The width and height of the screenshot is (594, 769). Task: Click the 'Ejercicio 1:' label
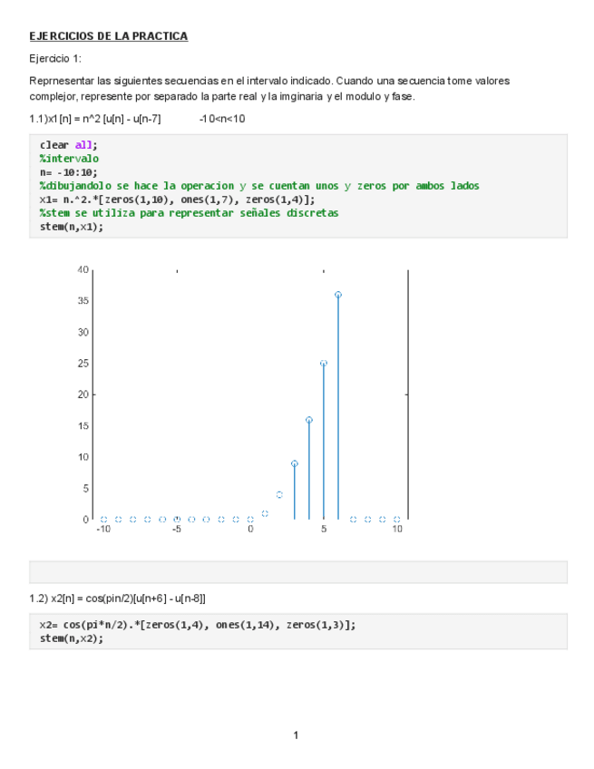pyautogui.click(x=55, y=59)
